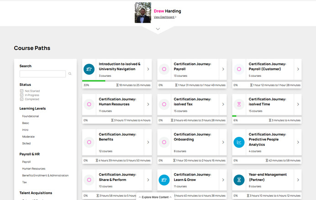
Task: Click the graduation cap icon on Learn & Grow card
Action: pos(164,180)
